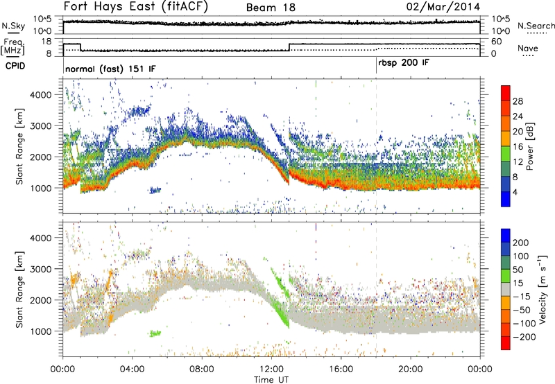
Task: Click the '12:00' time axis label
Action: click(271, 369)
